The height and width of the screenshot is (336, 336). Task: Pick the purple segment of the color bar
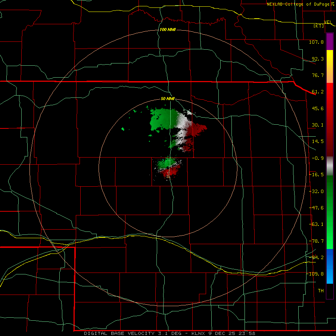point(330,42)
